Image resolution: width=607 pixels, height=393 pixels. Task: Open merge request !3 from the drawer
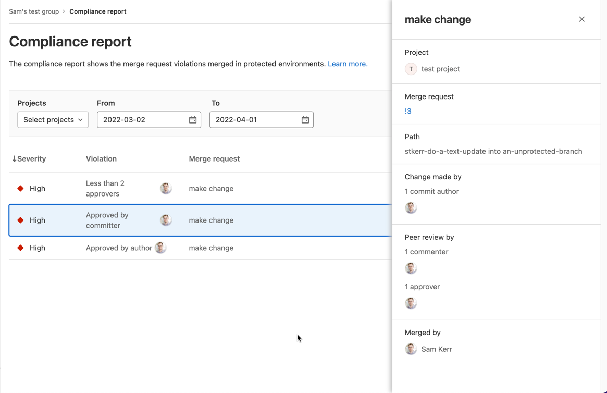(408, 110)
